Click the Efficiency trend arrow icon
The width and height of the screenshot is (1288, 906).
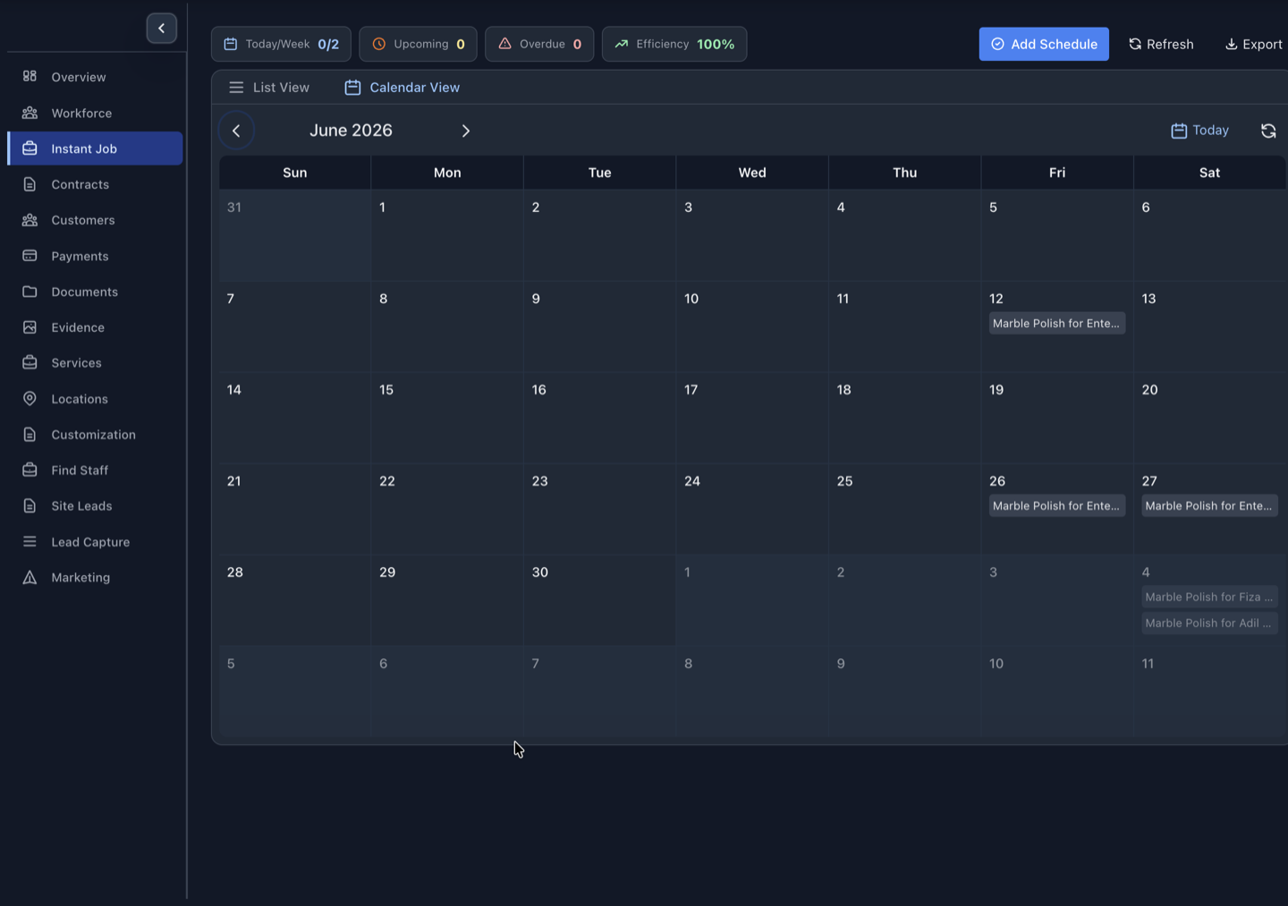point(622,44)
